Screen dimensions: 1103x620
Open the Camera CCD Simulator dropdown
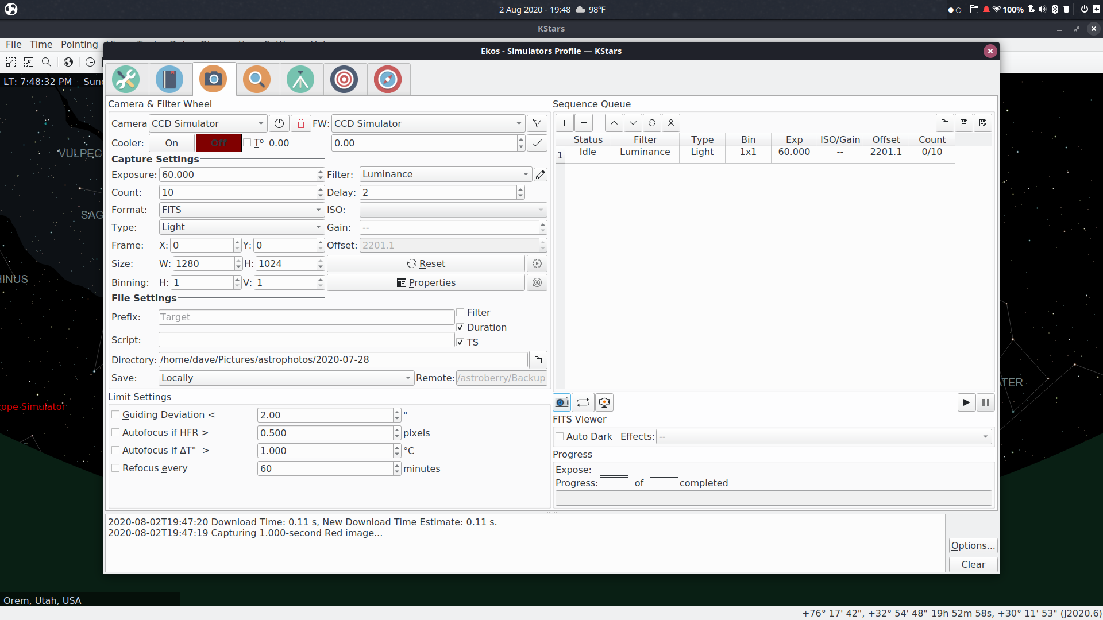(x=208, y=123)
